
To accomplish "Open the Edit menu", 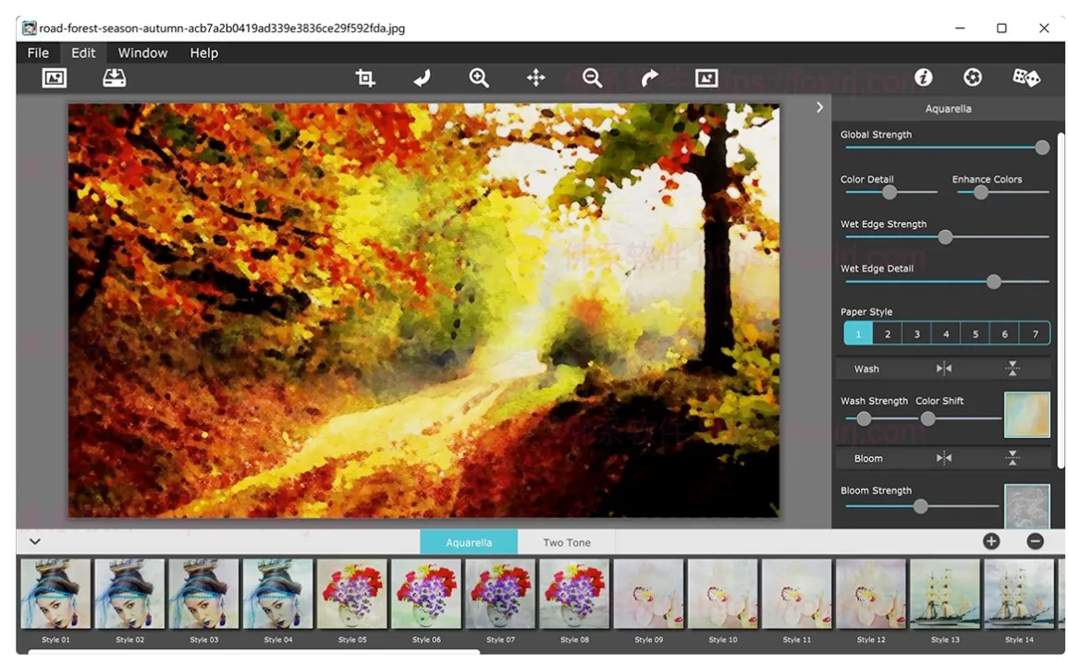I will click(83, 53).
